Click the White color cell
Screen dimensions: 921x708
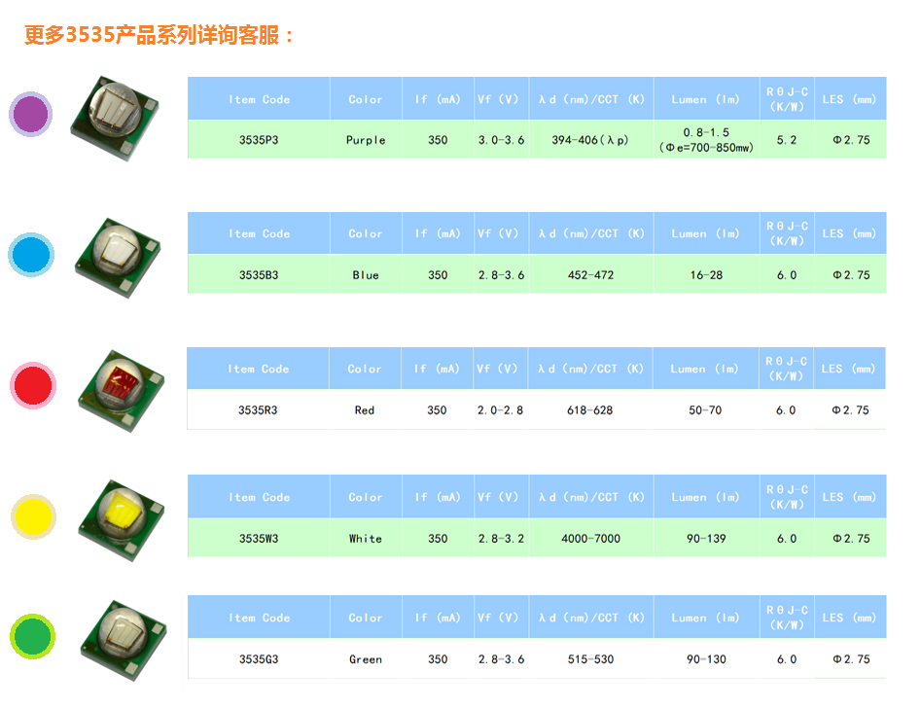366,538
